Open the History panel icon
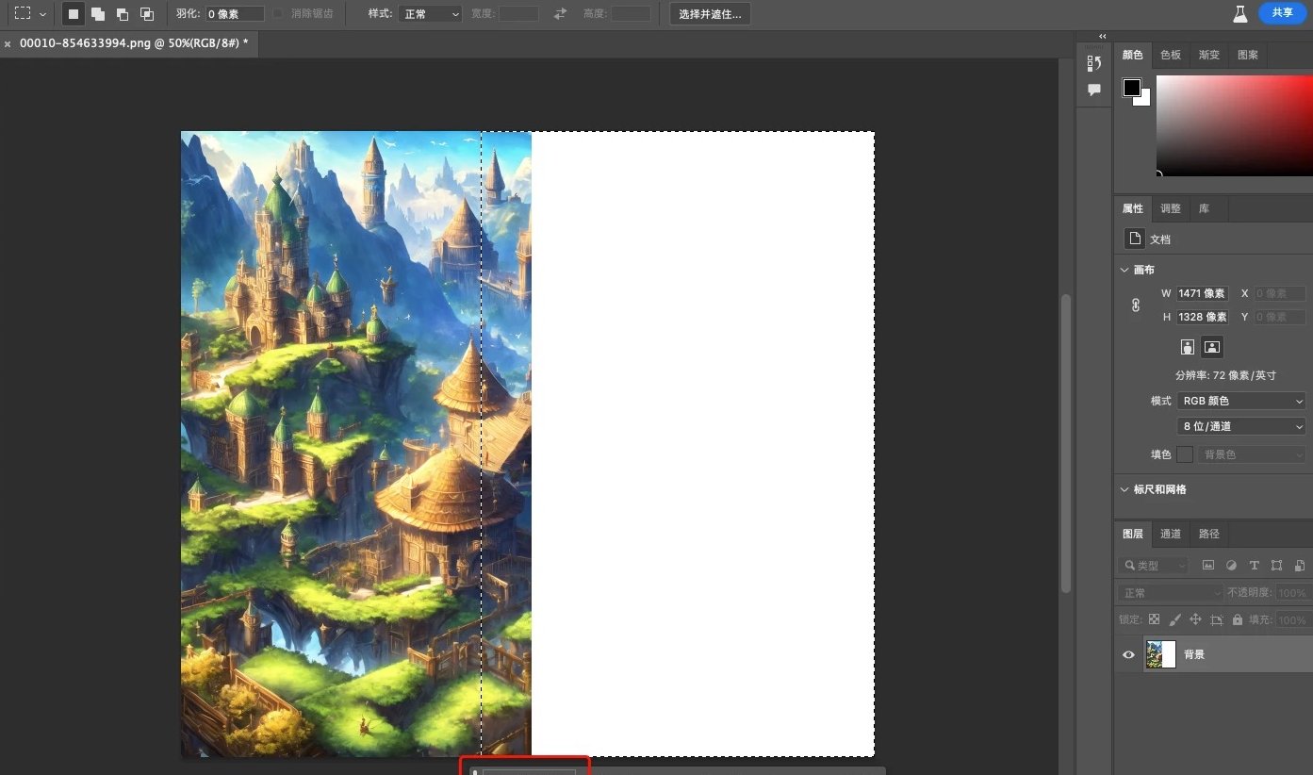This screenshot has height=775, width=1313. [1094, 63]
